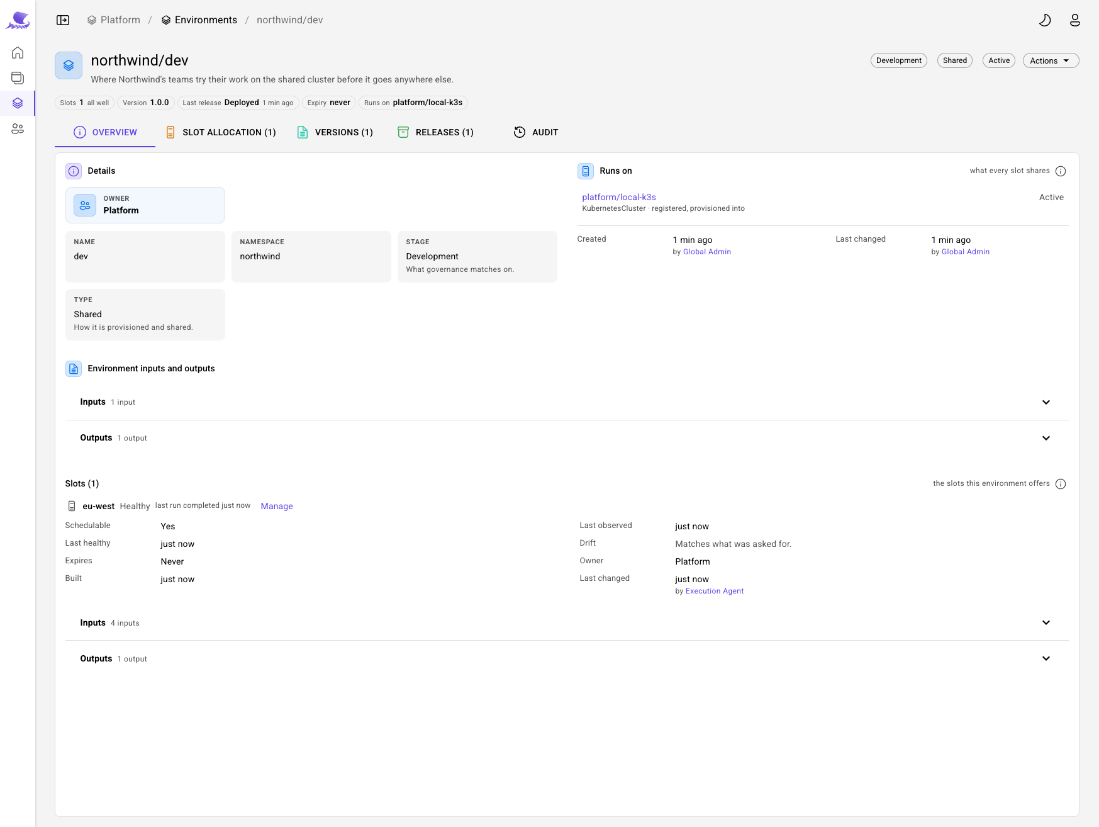Click the Owner Platform card
Screen dimensions: 1099x827
[145, 205]
